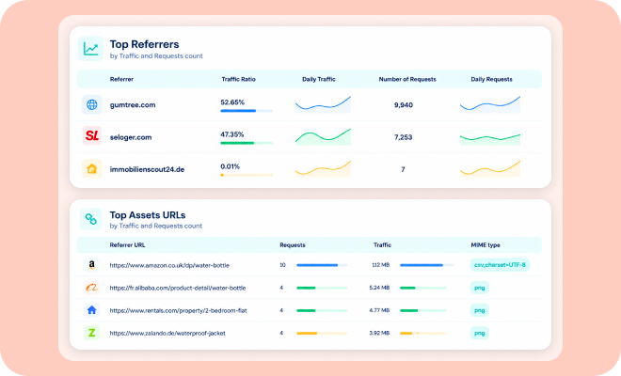This screenshot has width=621, height=376.
Task: Click the 4.77 MB traffic value
Action: (379, 310)
